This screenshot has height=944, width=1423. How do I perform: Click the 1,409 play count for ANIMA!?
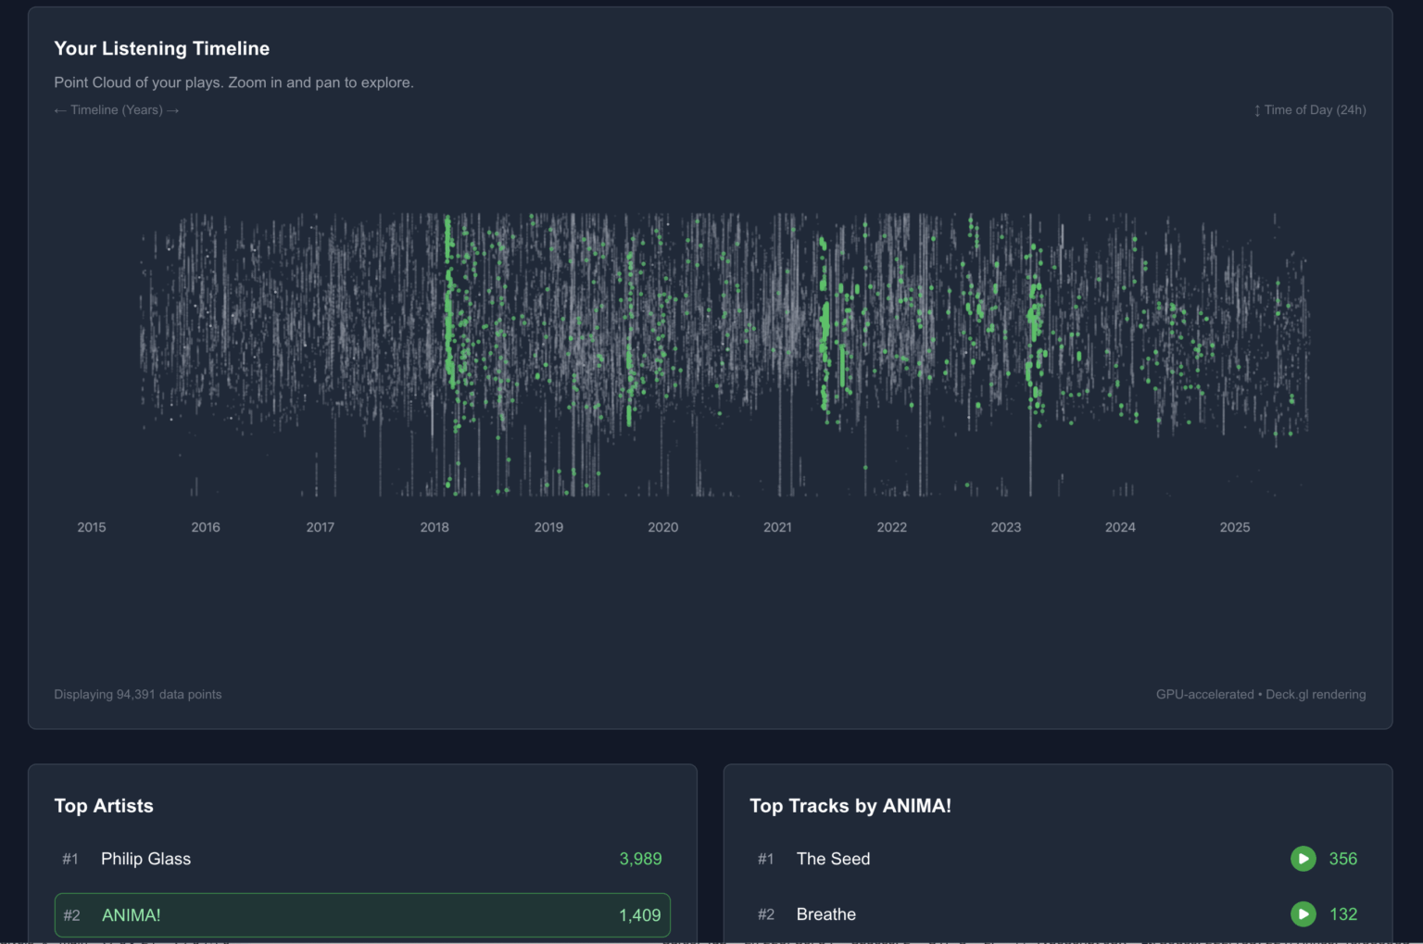coord(640,915)
